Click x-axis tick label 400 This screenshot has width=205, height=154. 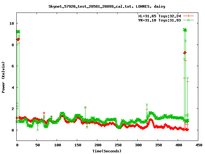coord(179,145)
